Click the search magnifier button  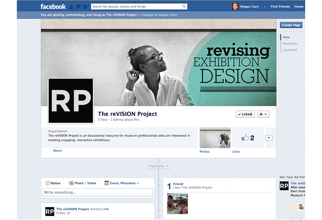184,6
